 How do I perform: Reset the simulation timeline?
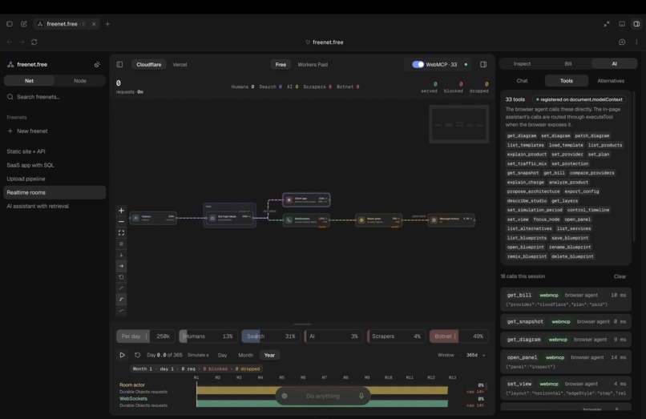coord(137,355)
